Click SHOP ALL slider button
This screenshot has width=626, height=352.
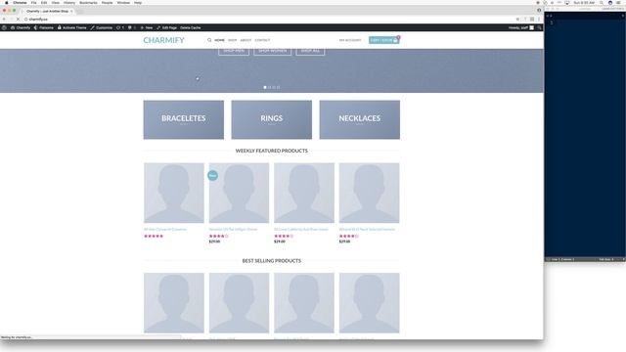tap(310, 52)
